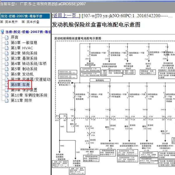The height and width of the screenshot is (175, 175).
Task: Open 第3章 悬架系统
Action: 24,59
